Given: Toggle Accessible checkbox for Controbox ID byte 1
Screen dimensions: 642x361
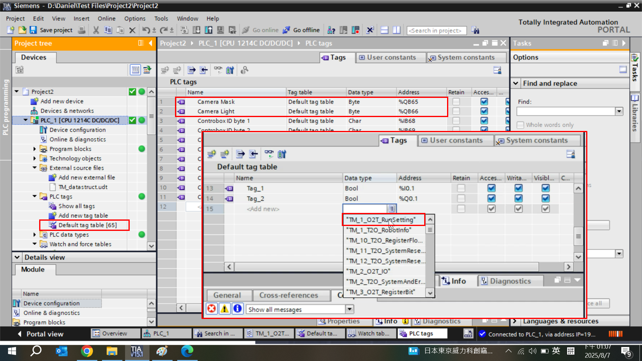Looking at the screenshot, I should [484, 121].
